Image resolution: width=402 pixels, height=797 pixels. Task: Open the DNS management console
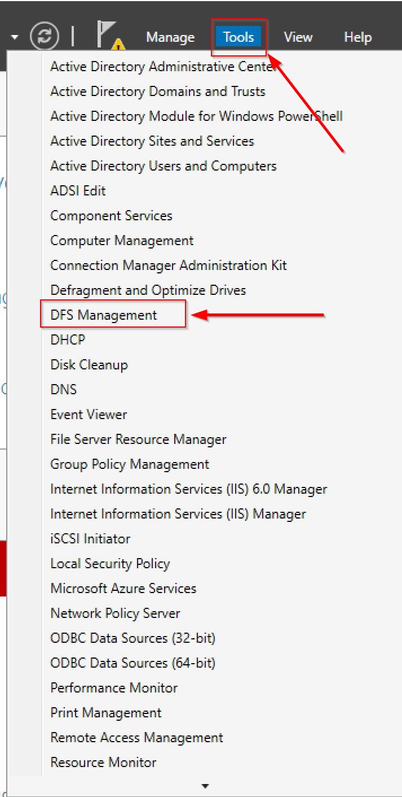point(64,389)
